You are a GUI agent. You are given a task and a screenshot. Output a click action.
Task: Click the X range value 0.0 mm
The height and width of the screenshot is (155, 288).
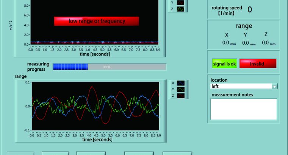coord(229,43)
